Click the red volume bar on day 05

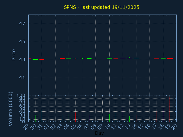[75, 117]
